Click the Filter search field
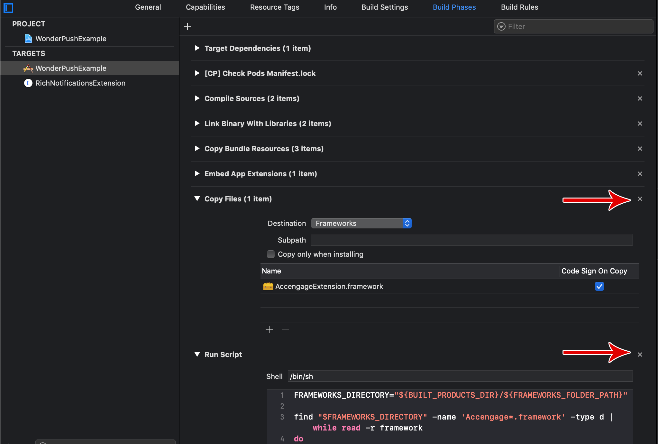This screenshot has height=444, width=658. pos(573,26)
